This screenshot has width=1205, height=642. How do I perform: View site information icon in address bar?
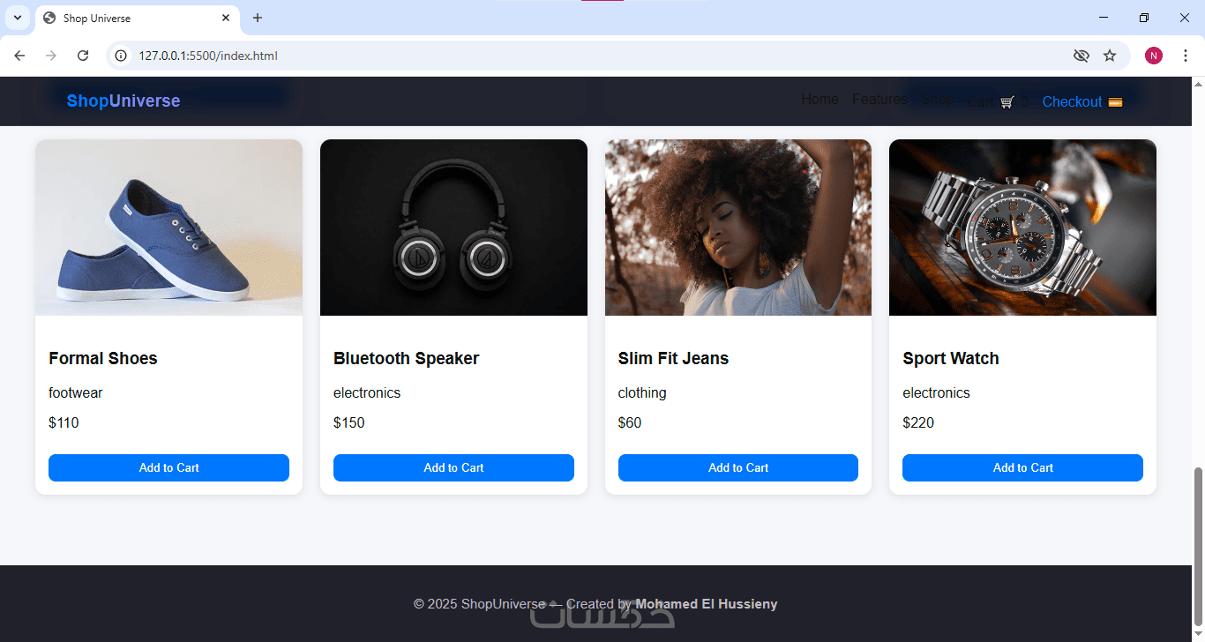coord(122,56)
